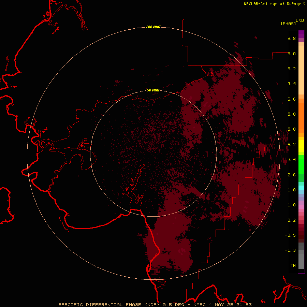Click the 2.6 color scale value
Viewport: 307px width, 307px height.
[292, 175]
